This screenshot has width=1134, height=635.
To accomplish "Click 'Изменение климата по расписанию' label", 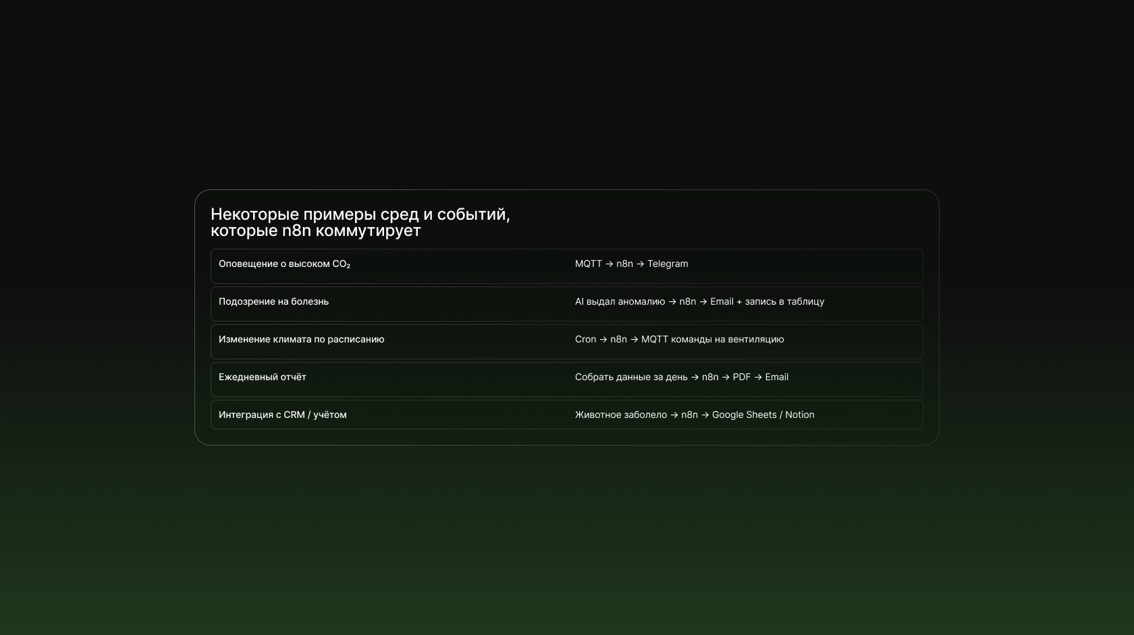I will [301, 340].
